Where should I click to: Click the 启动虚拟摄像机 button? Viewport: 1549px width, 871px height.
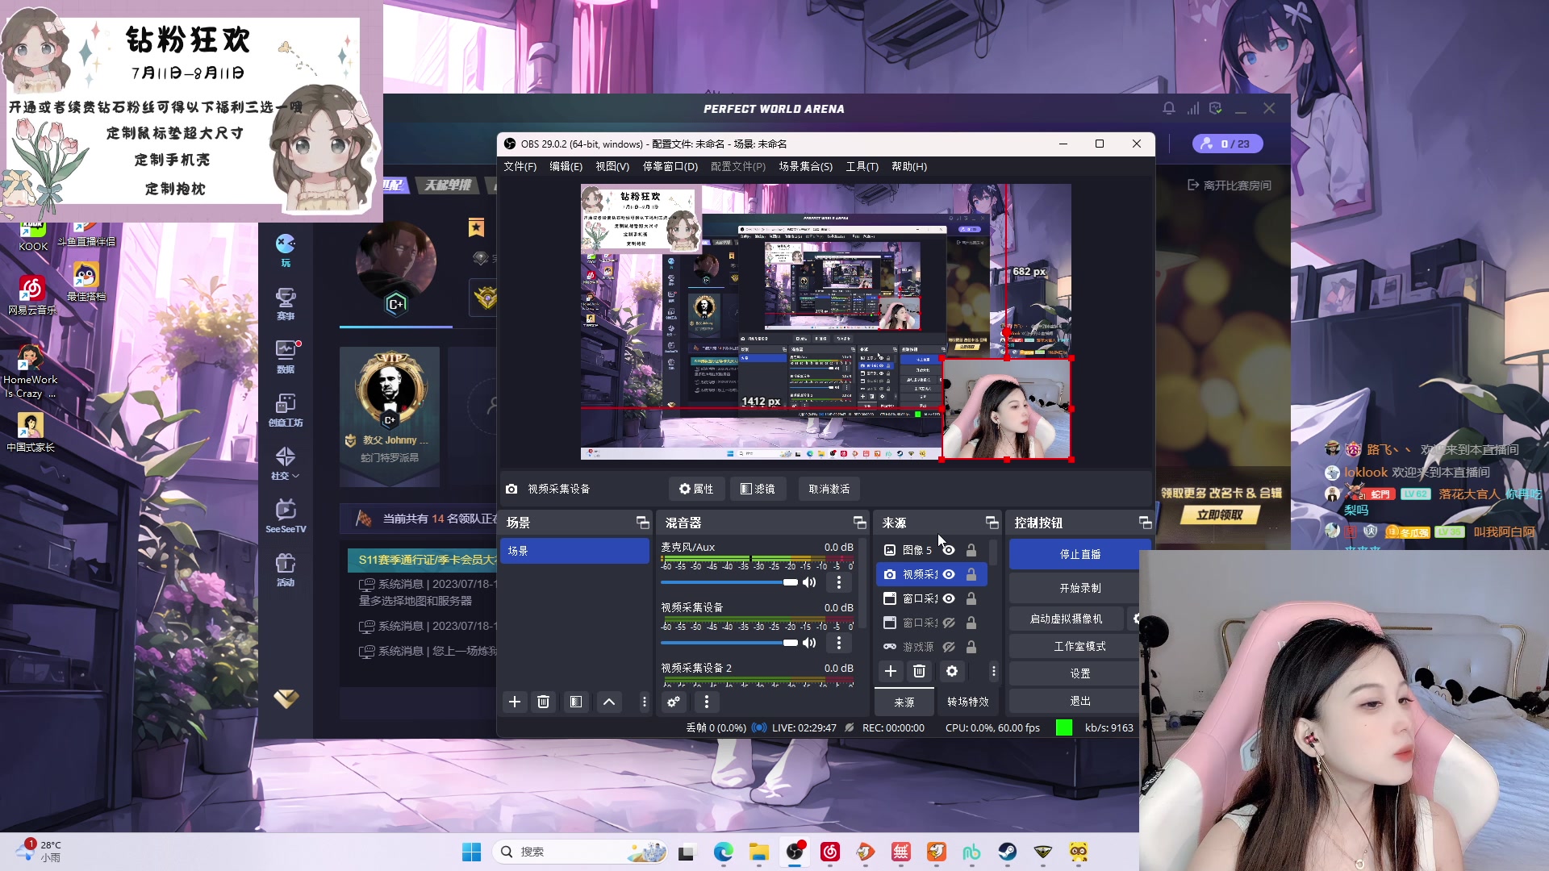(x=1066, y=619)
